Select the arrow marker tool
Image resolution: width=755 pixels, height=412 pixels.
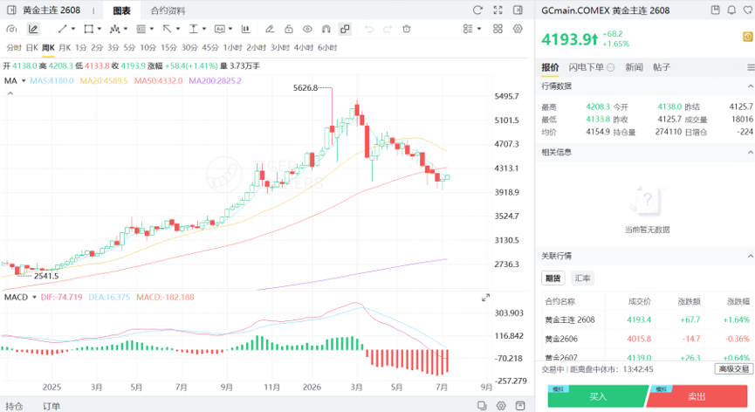coord(167,30)
